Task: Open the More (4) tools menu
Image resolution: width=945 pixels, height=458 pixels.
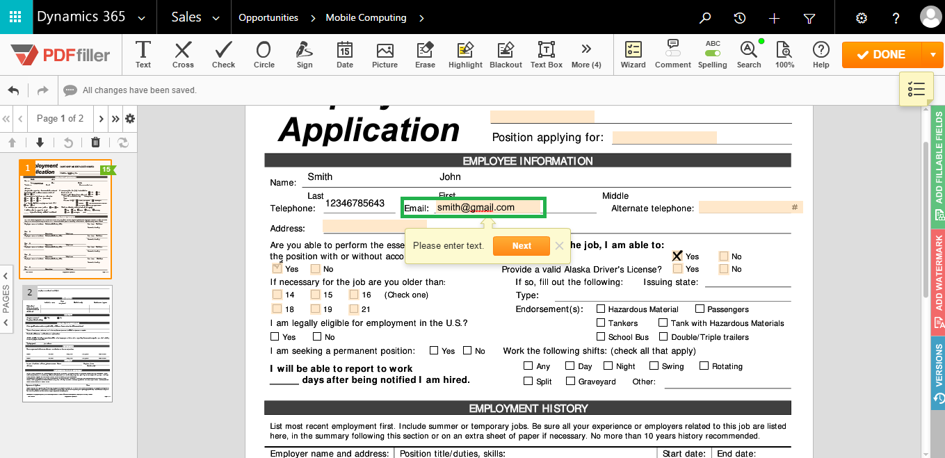Action: tap(586, 54)
